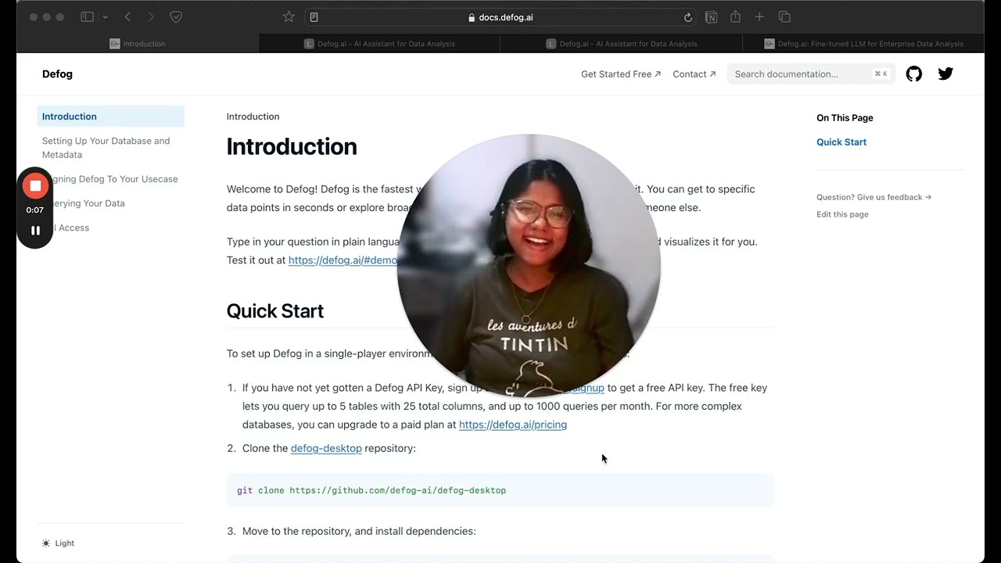This screenshot has height=563, width=1001.
Task: Pause the screen recording
Action: (35, 231)
